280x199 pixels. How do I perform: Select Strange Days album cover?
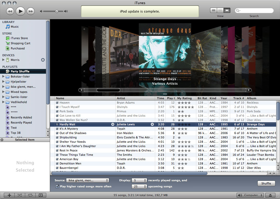point(165,49)
